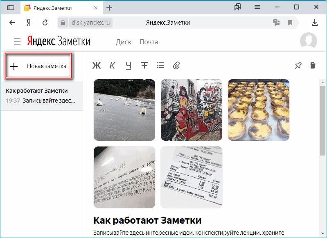Image resolution: width=327 pixels, height=238 pixels.
Task: Open the browser downloads
Action: click(315, 23)
